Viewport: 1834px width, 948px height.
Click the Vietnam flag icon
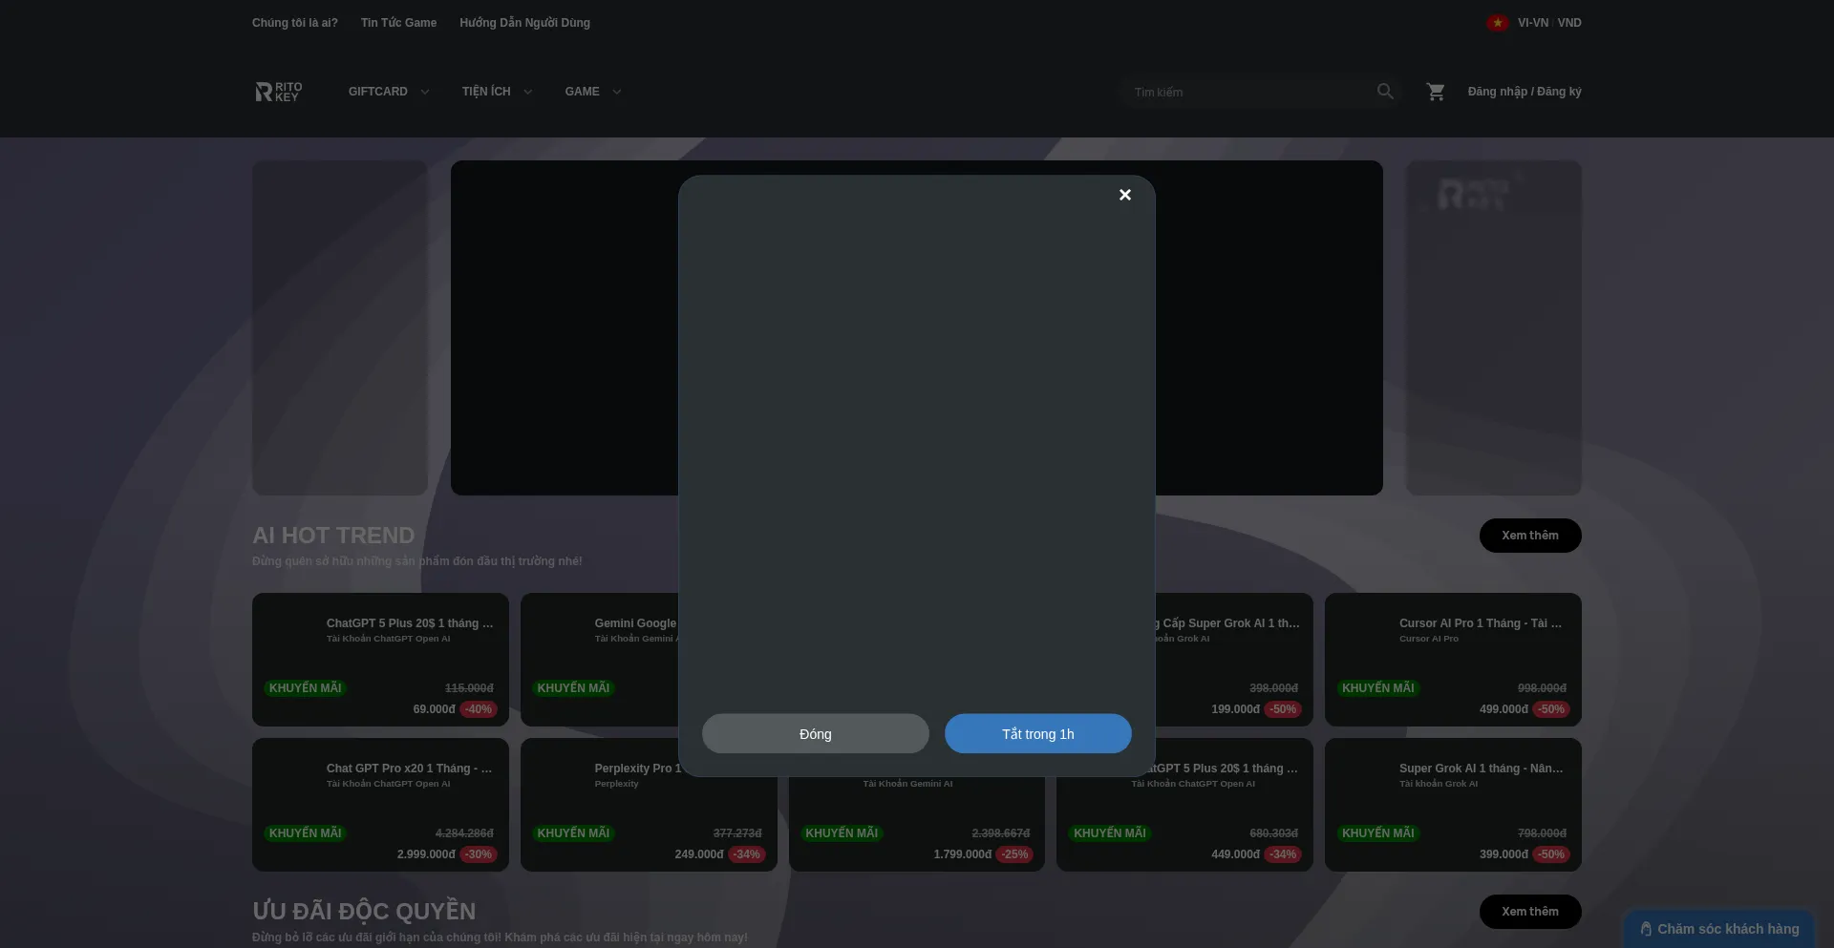(x=1497, y=23)
